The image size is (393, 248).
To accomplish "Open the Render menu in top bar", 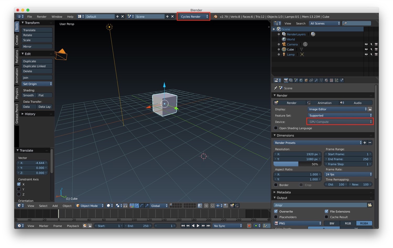I will point(42,16).
